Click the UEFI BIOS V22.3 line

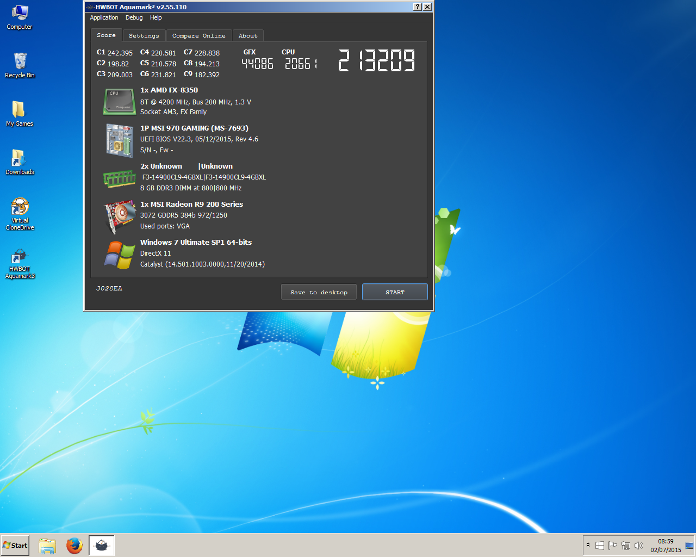point(199,139)
